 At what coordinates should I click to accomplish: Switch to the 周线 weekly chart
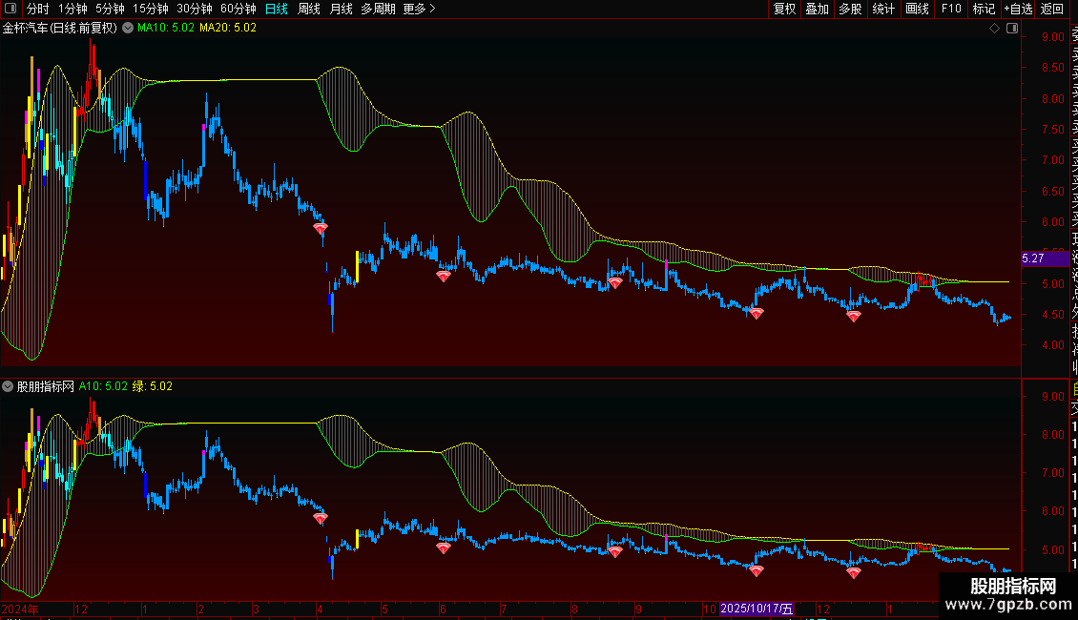[x=309, y=9]
